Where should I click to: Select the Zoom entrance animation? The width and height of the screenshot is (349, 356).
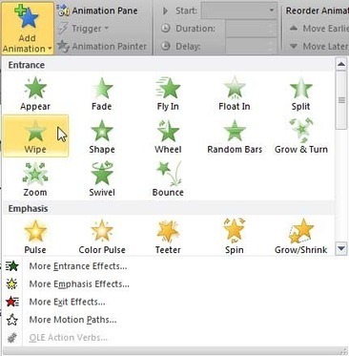[35, 179]
